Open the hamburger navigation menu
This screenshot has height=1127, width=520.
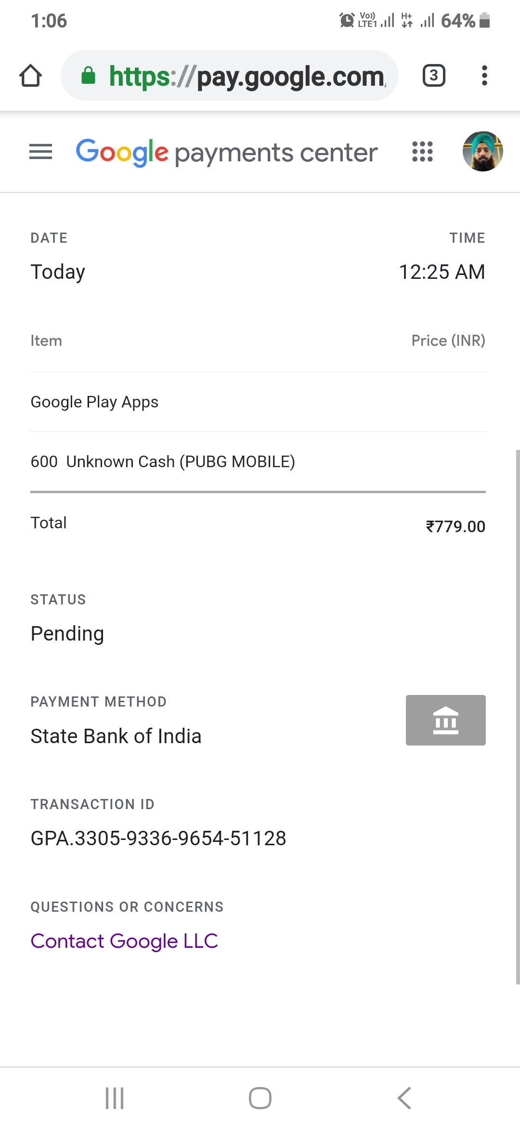tap(40, 152)
